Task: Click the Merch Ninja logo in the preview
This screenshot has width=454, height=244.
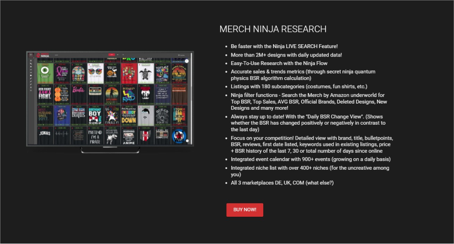Action: (x=43, y=55)
